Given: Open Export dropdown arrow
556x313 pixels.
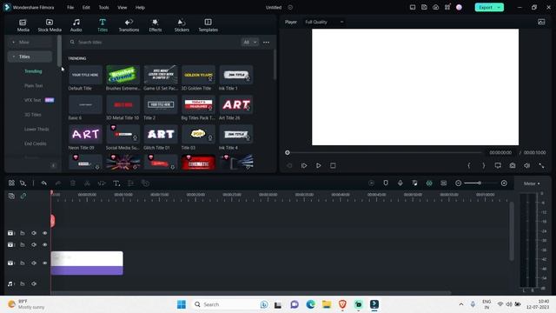Looking at the screenshot, I should point(499,8).
